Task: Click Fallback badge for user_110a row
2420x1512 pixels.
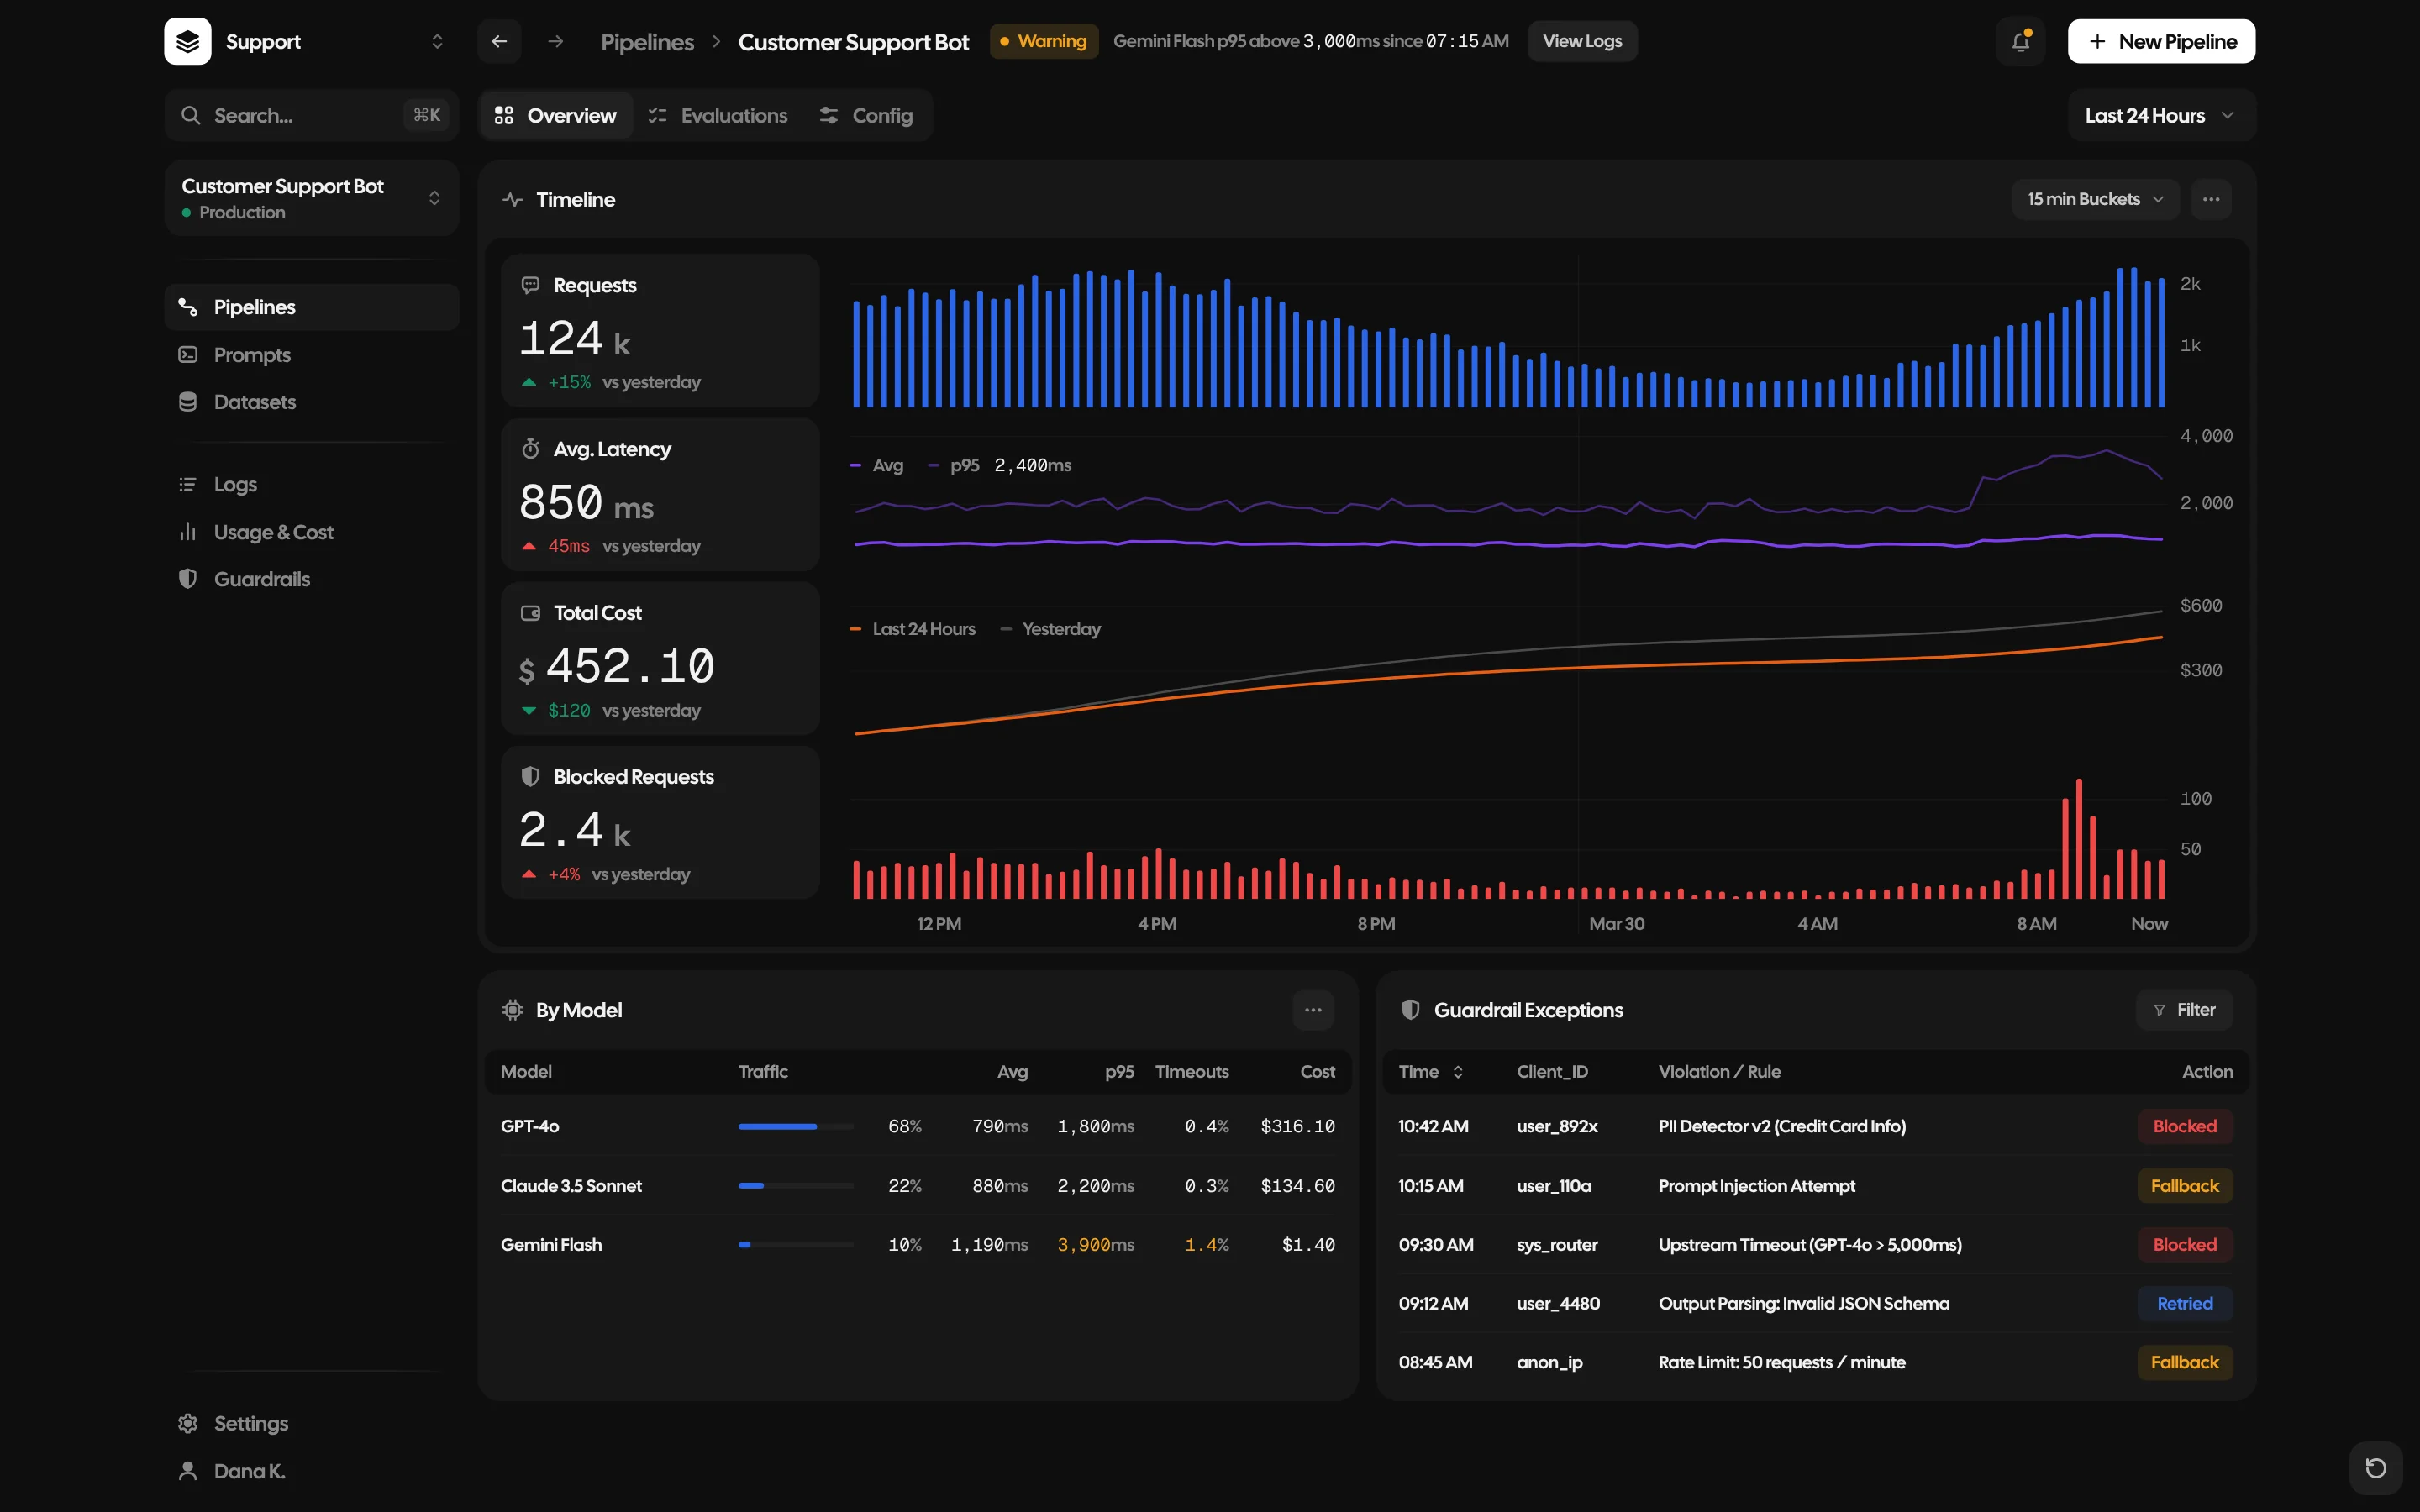Action: click(x=2185, y=1186)
